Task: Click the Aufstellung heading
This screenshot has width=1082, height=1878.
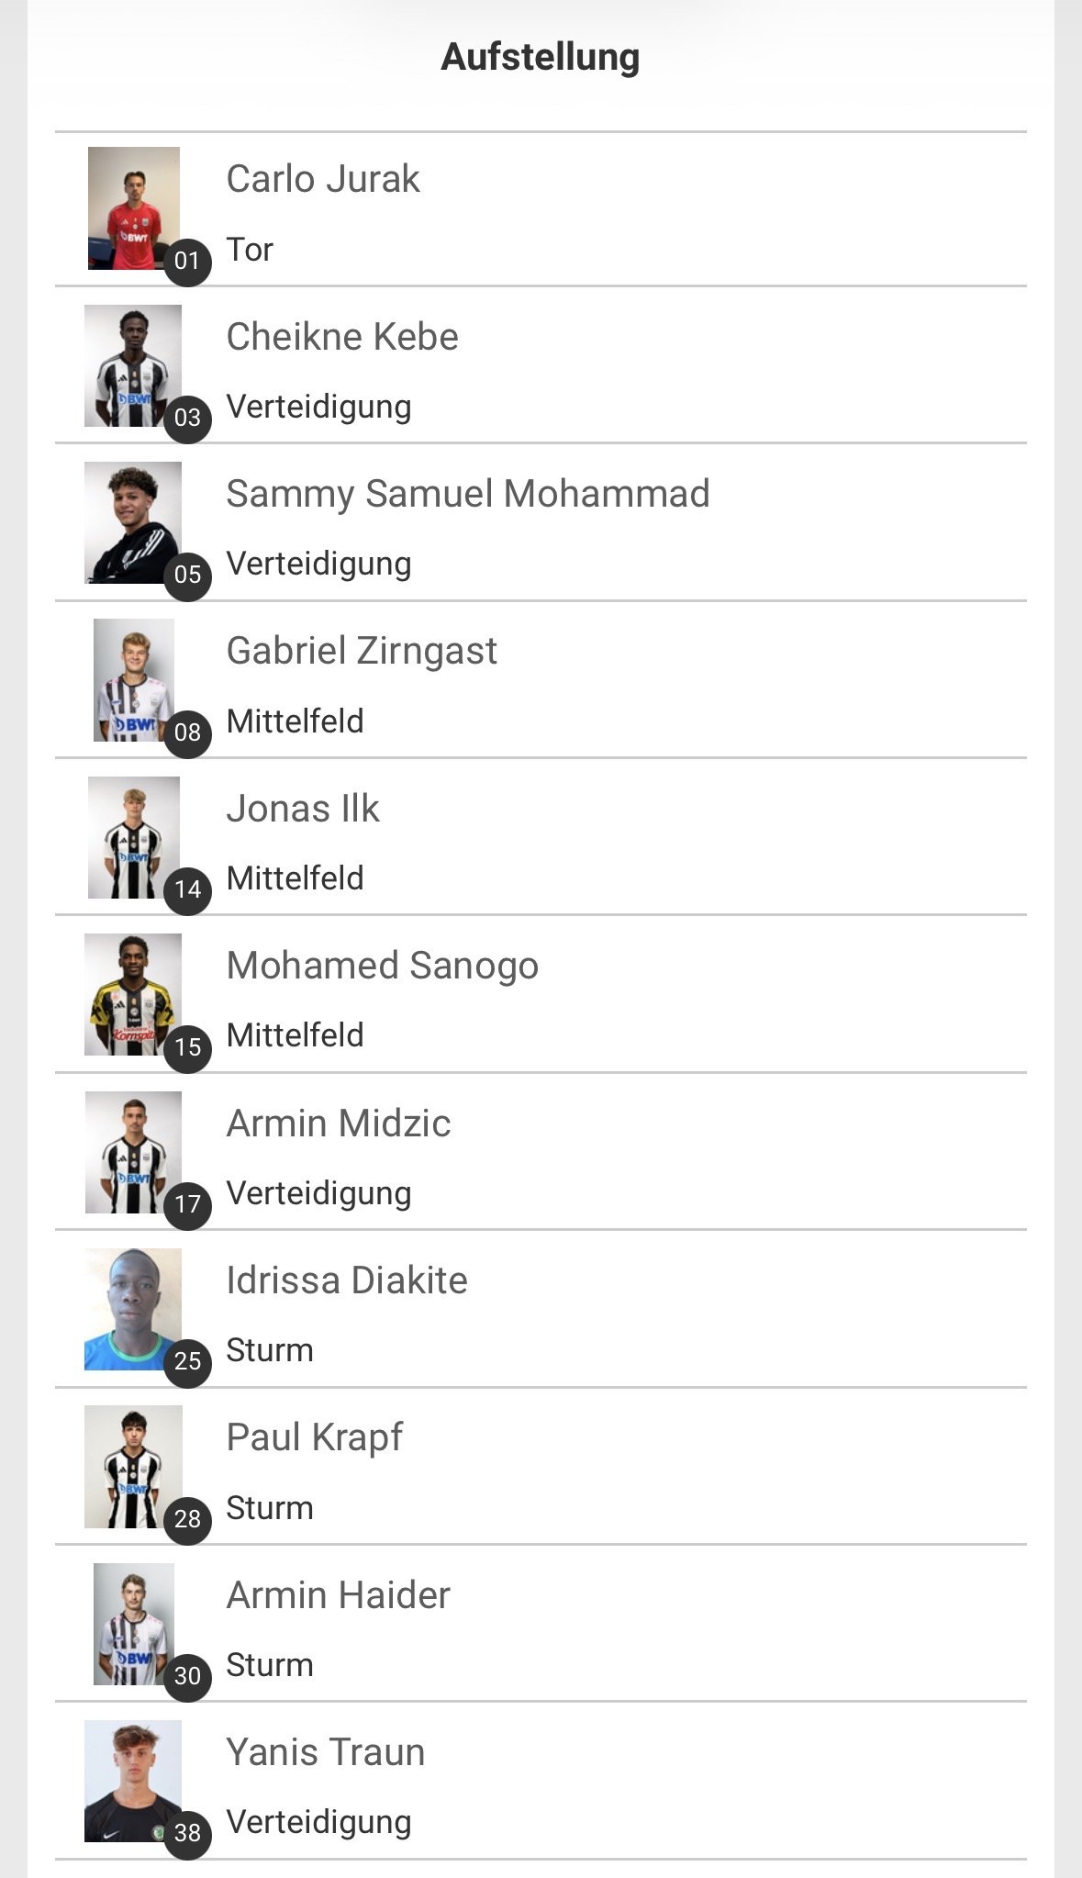Action: (541, 57)
